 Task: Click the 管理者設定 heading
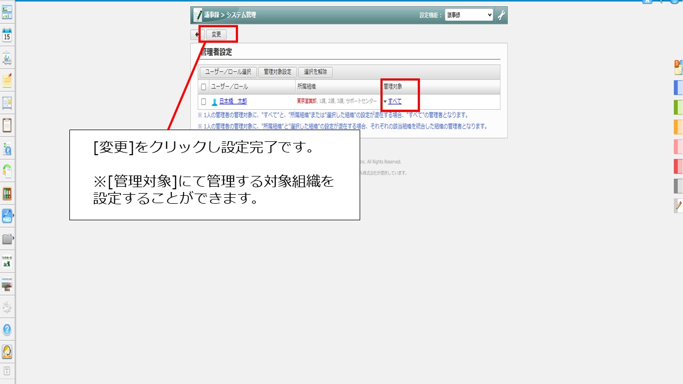point(216,52)
